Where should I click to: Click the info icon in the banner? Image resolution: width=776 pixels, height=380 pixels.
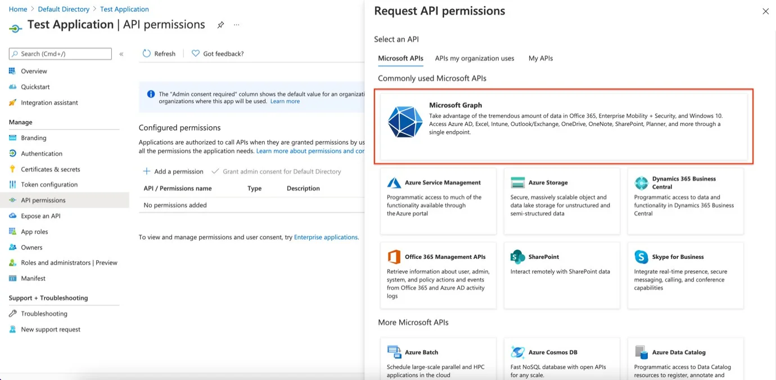(151, 94)
